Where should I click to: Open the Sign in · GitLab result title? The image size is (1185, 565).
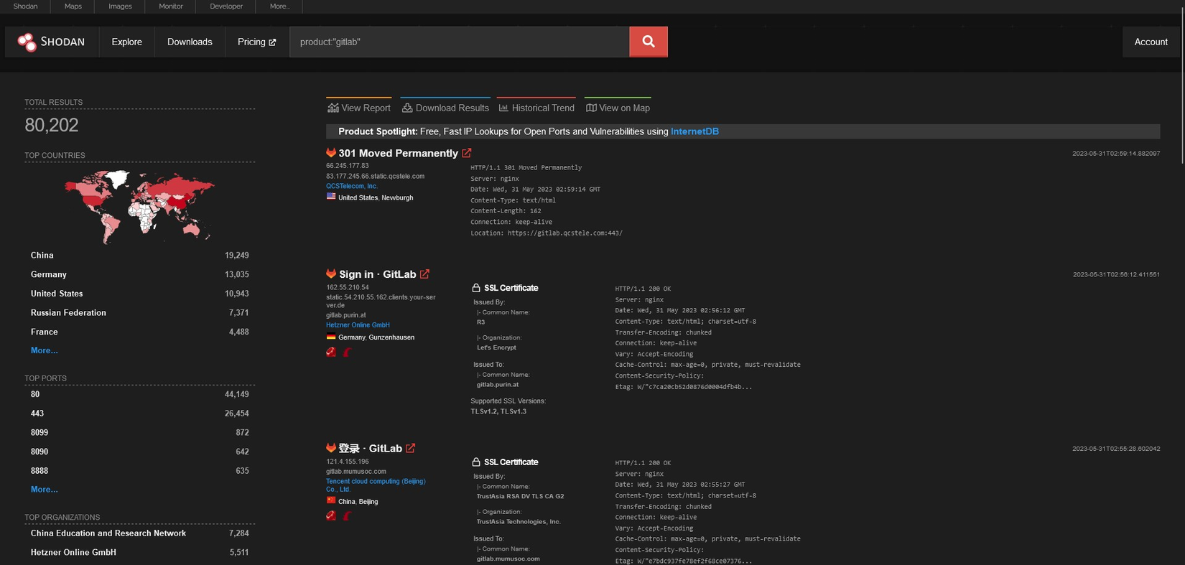[377, 274]
